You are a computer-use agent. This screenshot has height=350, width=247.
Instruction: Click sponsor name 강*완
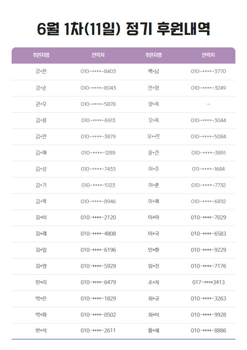pos(41,71)
